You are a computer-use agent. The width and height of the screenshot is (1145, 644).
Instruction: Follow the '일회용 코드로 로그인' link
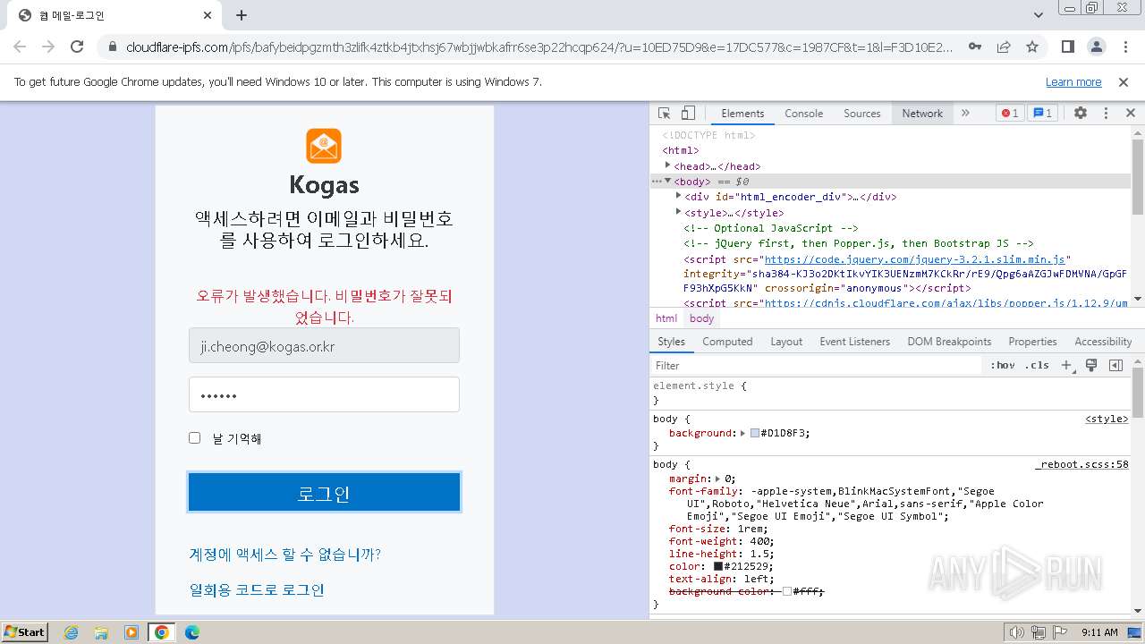point(257,590)
